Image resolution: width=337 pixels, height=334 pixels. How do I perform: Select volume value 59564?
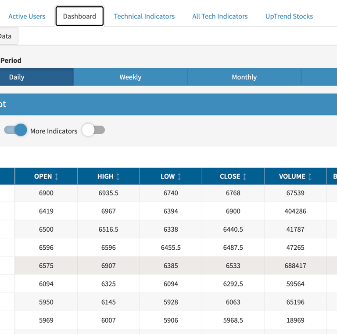point(295,284)
